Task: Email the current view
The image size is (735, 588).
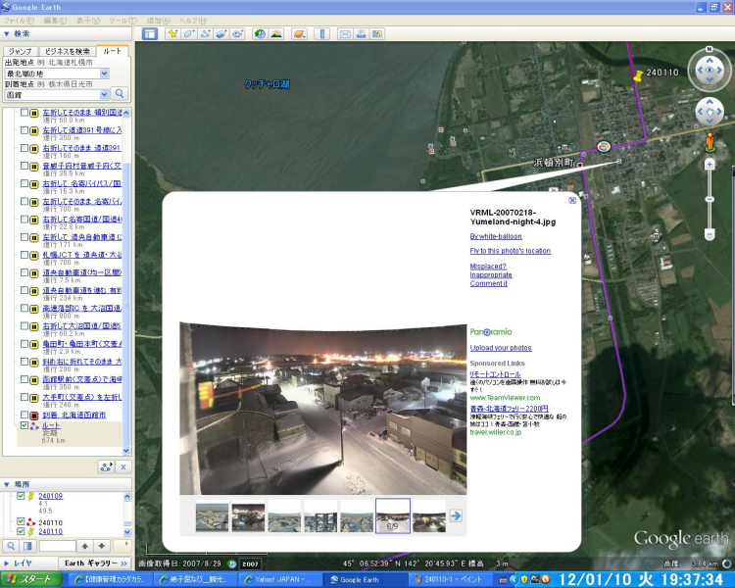Action: 345,33
